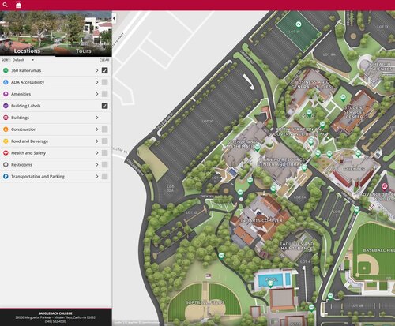395x326 pixels.
Task: Click the 'BASEBALL FIELD' map label
Action: (379, 250)
